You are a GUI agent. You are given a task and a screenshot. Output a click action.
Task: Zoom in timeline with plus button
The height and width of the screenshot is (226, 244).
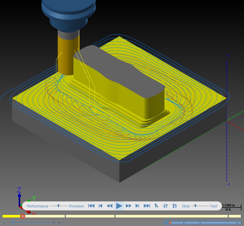click(54, 222)
